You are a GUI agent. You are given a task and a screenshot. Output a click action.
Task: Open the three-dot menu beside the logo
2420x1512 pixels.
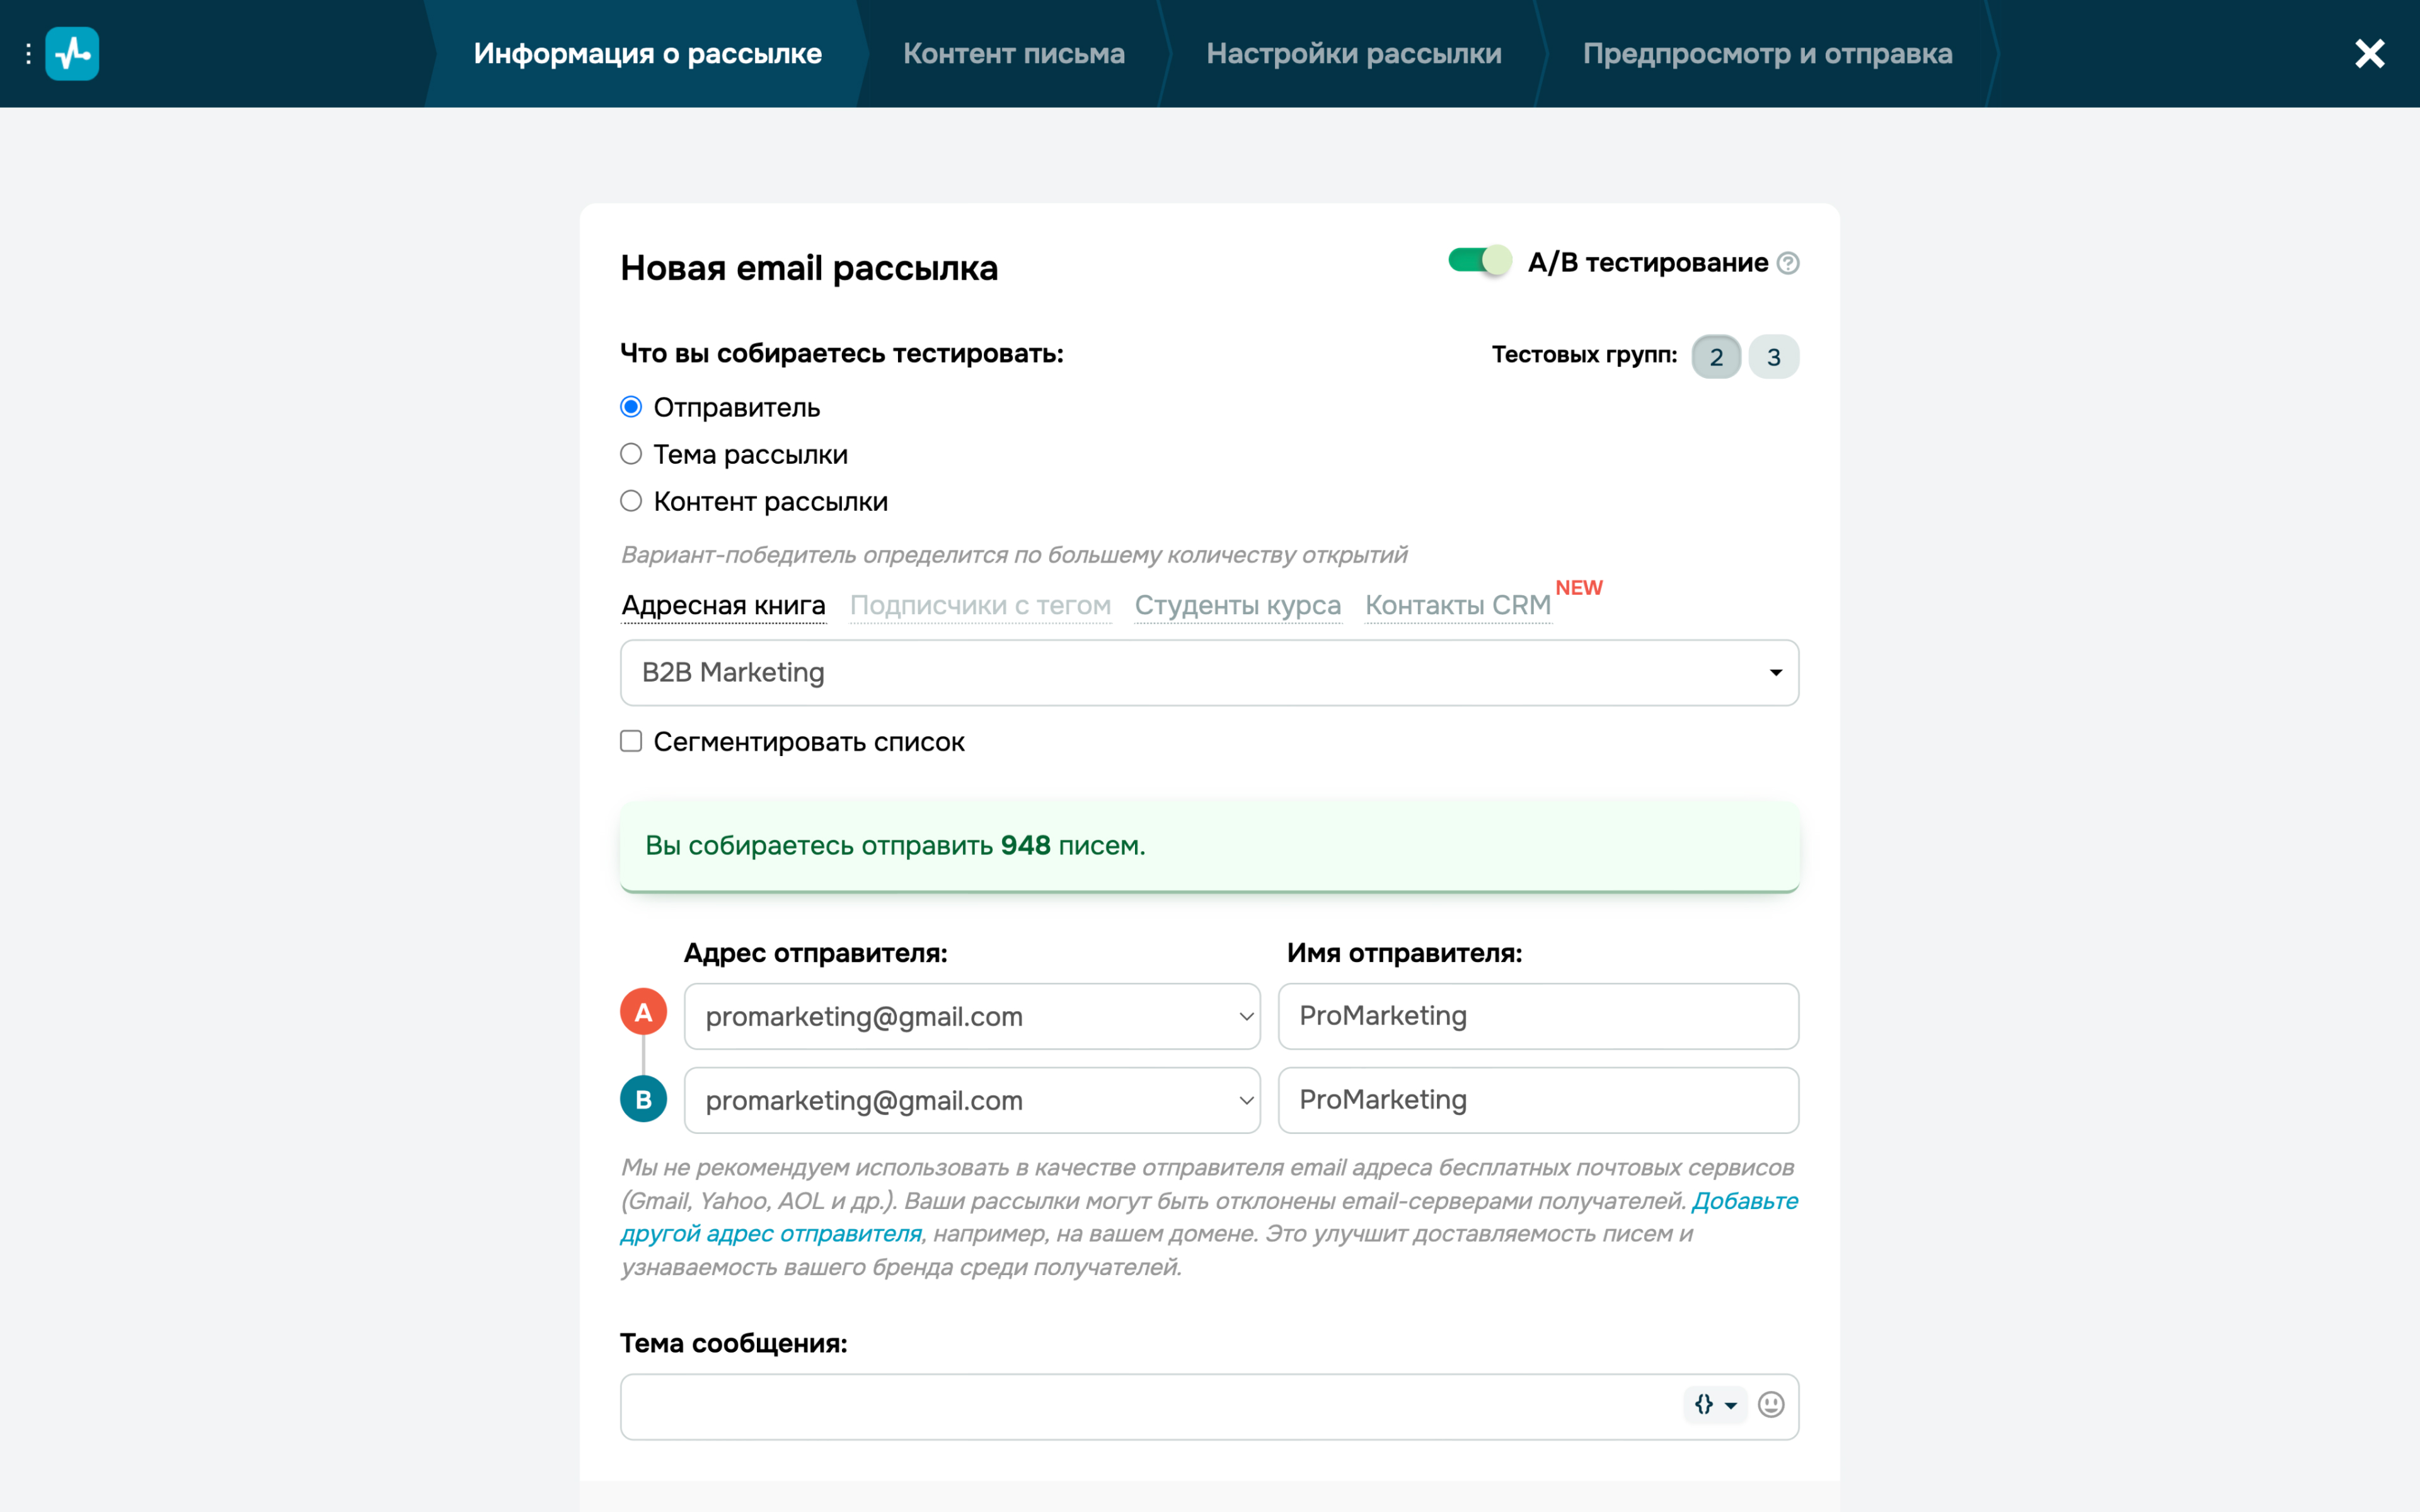[28, 53]
